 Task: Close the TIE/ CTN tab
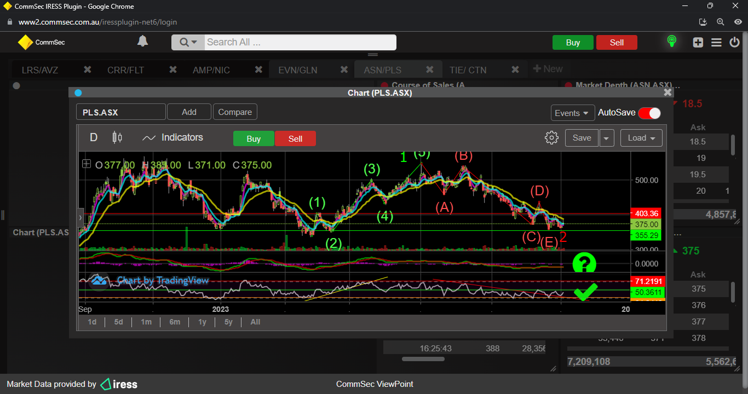515,69
